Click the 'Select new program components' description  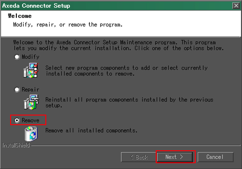[126, 71]
